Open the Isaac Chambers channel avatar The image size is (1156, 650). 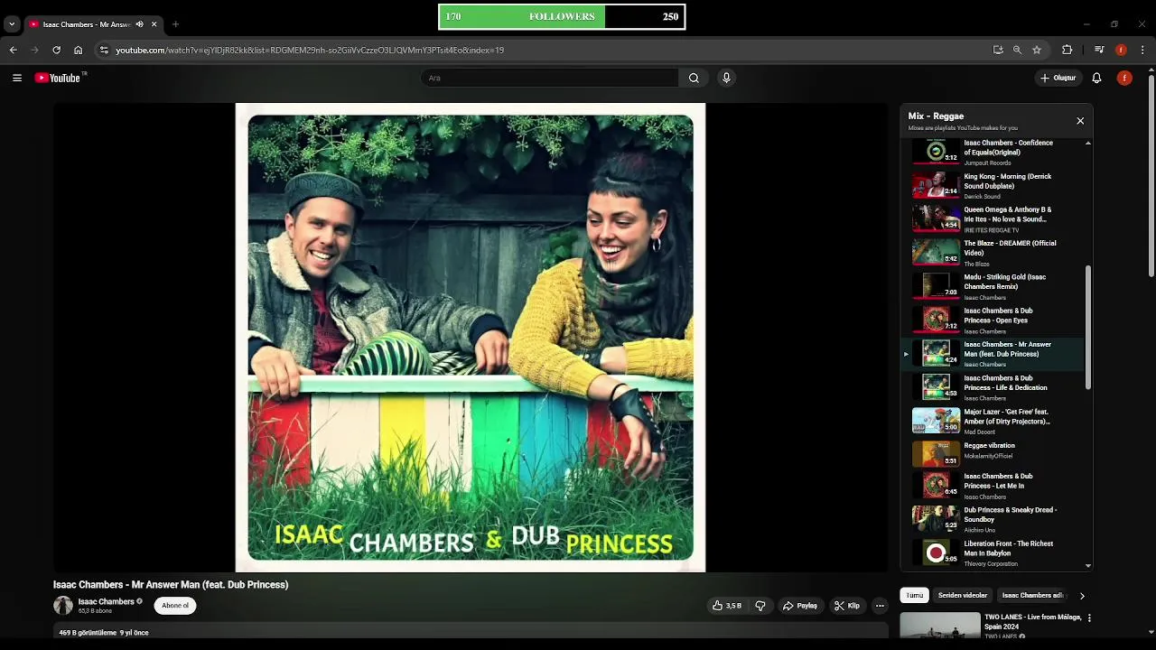point(63,606)
